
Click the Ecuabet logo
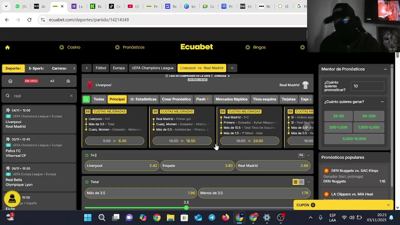tap(197, 47)
